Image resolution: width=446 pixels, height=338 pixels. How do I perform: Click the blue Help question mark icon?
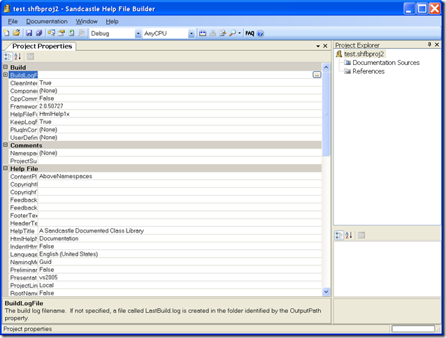[x=260, y=33]
